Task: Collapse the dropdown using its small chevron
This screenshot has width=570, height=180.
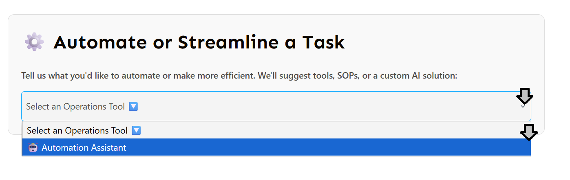Action: (x=523, y=107)
